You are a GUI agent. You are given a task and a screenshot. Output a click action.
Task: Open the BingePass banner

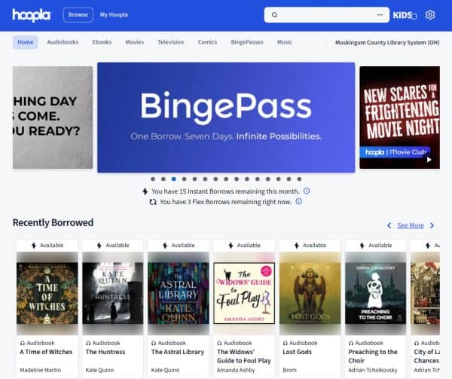point(226,118)
